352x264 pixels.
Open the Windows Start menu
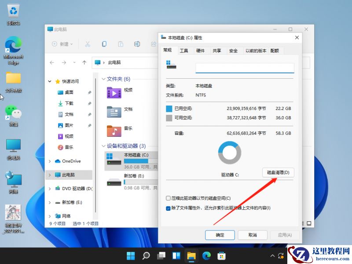click(x=131, y=255)
